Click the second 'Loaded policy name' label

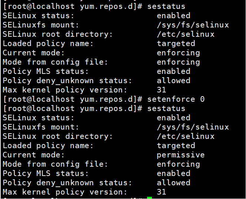pyautogui.click(x=48, y=146)
